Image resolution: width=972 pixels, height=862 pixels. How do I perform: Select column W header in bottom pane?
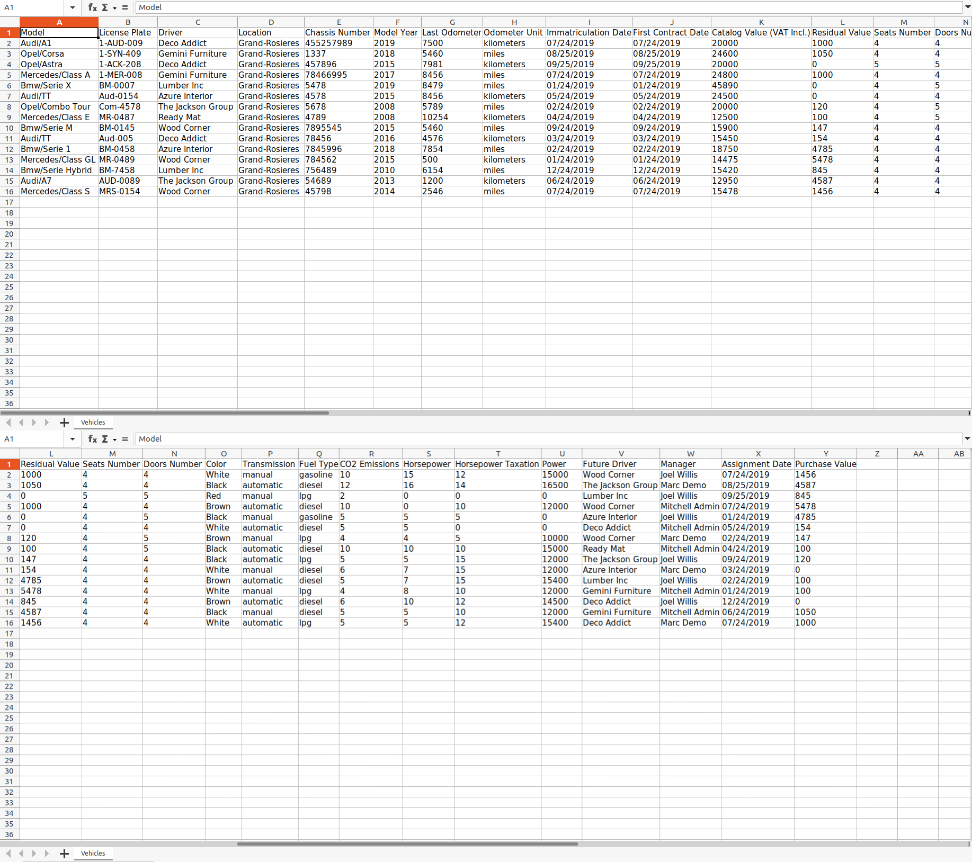pyautogui.click(x=690, y=454)
